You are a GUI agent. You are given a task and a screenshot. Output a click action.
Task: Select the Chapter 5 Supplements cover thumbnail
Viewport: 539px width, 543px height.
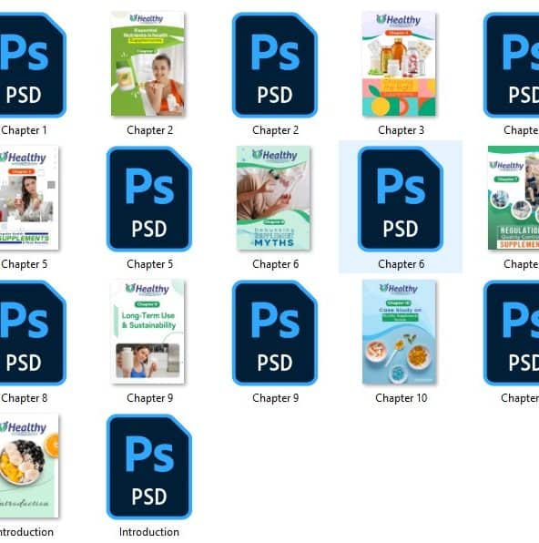(29, 198)
